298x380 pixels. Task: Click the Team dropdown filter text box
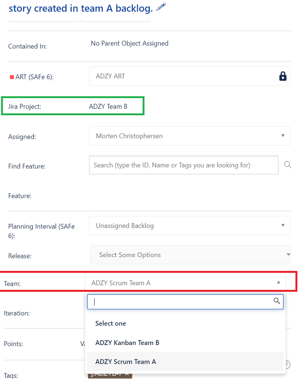185,302
